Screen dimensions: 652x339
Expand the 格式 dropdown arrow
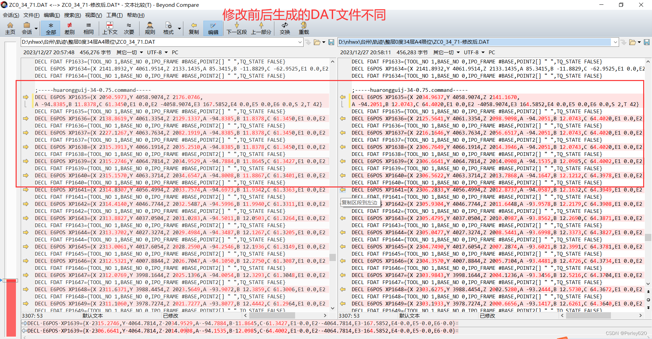(x=180, y=28)
